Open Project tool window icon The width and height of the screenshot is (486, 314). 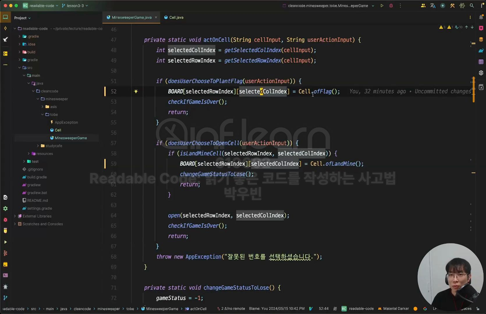click(5, 17)
